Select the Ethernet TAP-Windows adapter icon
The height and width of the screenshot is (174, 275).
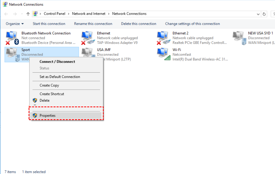click(x=88, y=38)
